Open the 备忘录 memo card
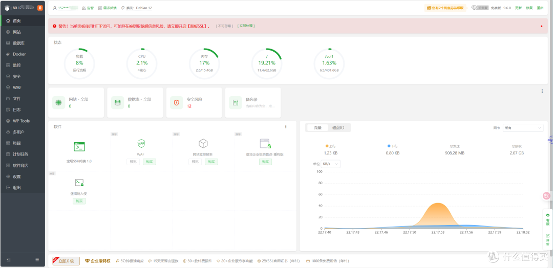Screen dimensions: 553x268 click(x=253, y=102)
